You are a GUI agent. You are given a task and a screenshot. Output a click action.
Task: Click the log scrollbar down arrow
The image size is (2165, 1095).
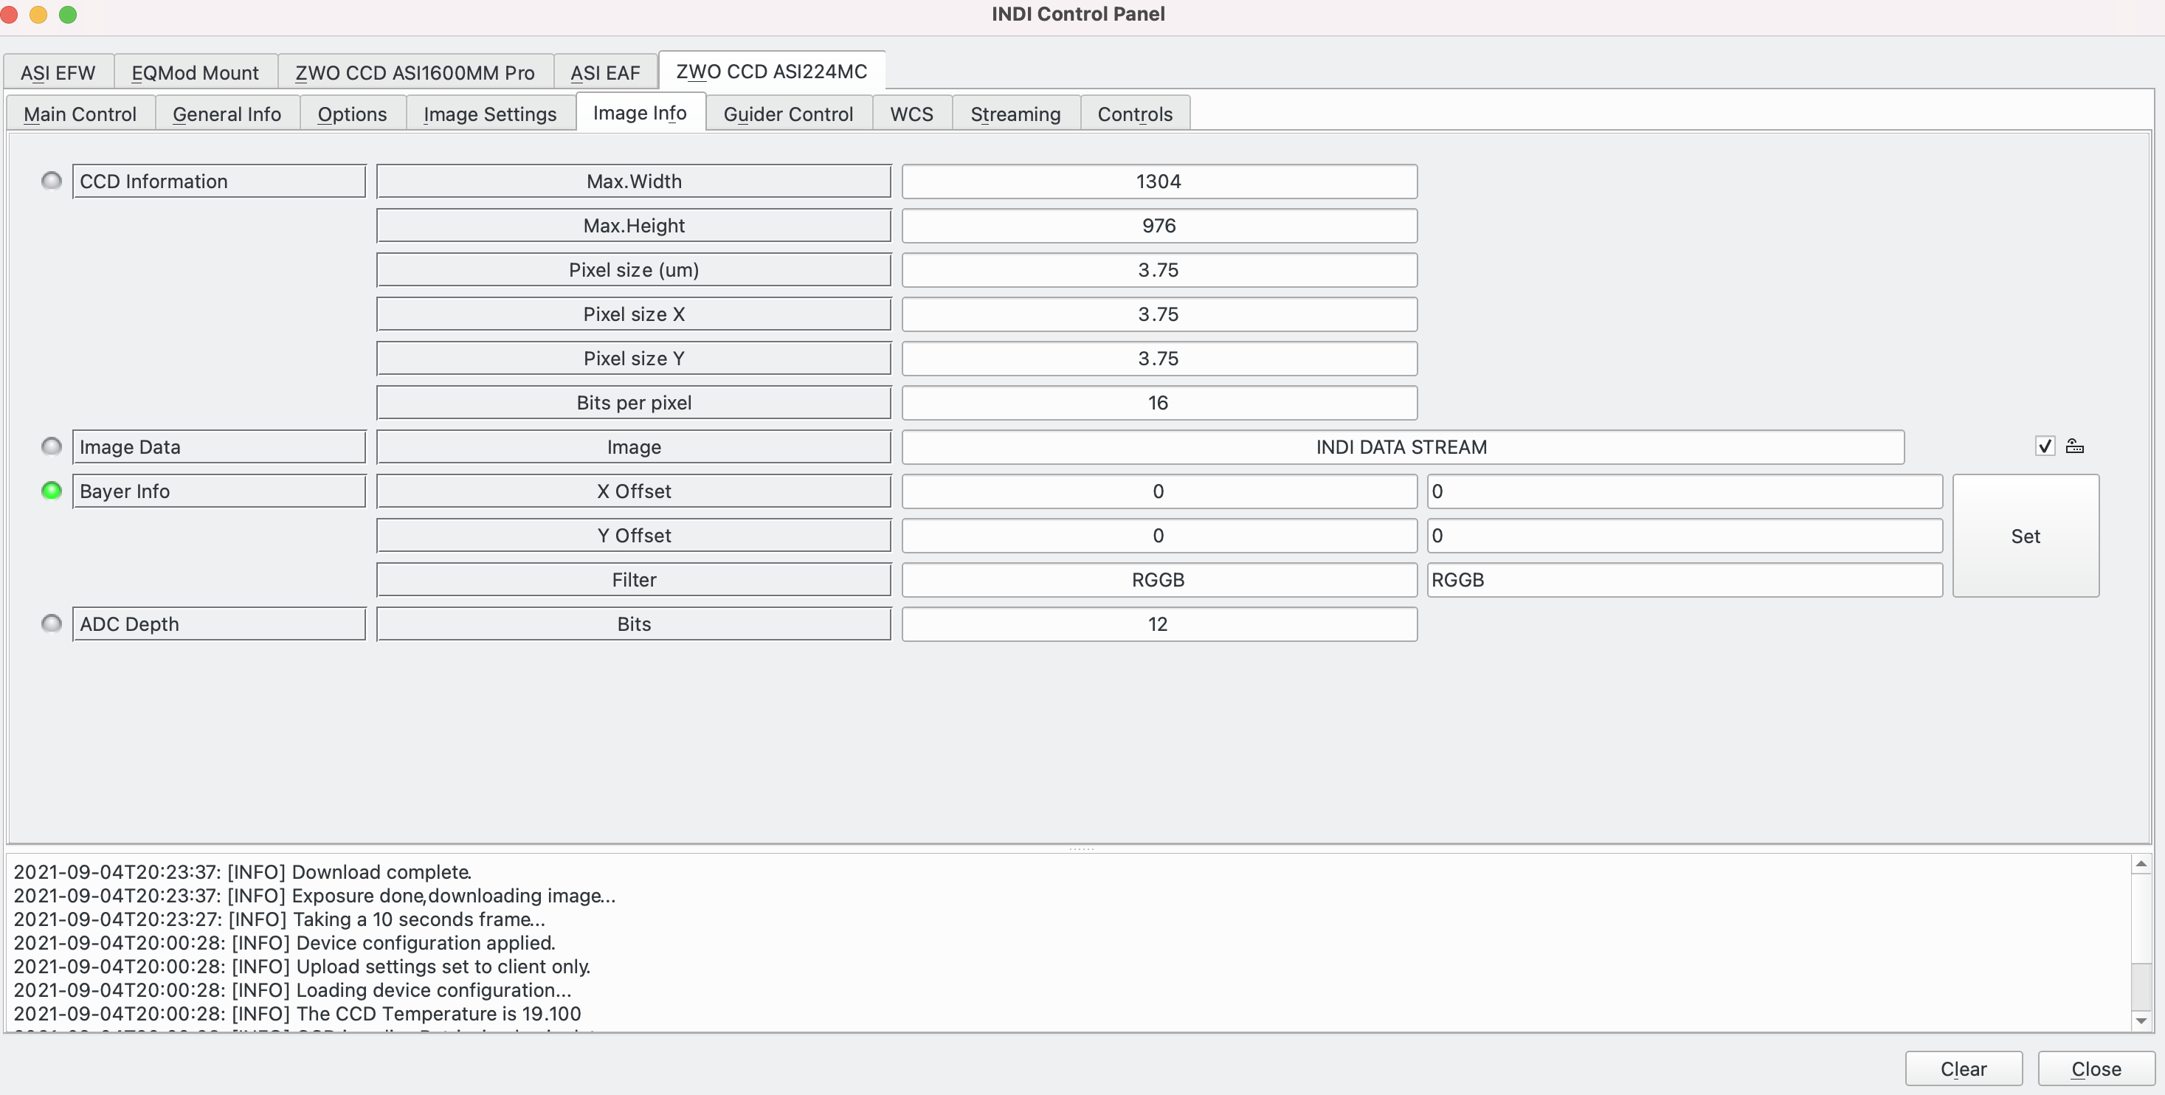pyautogui.click(x=2141, y=1021)
